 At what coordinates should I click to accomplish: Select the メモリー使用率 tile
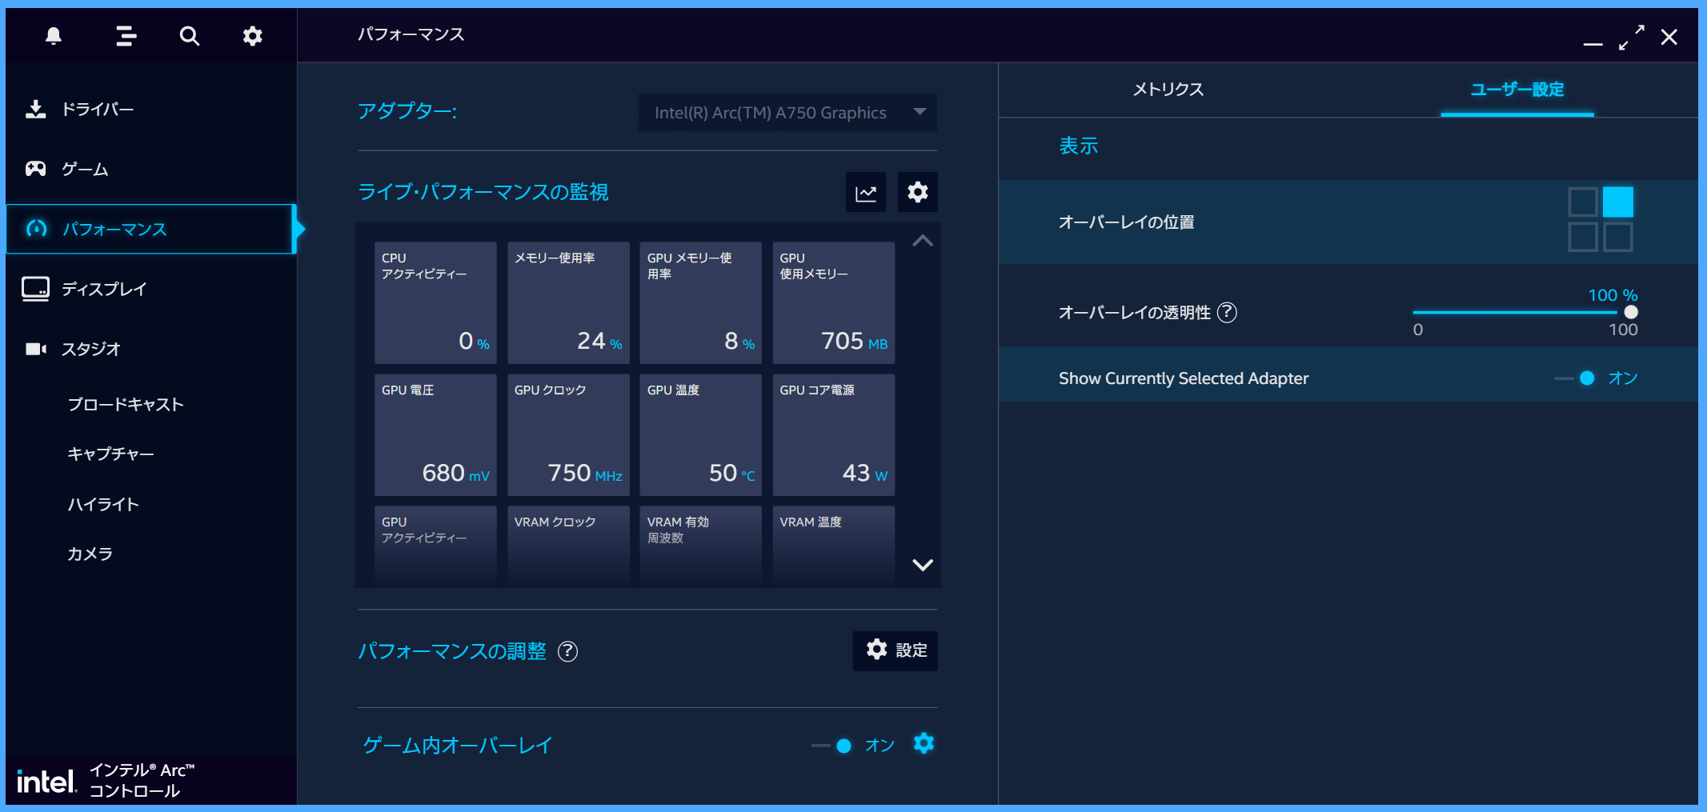pyautogui.click(x=568, y=302)
